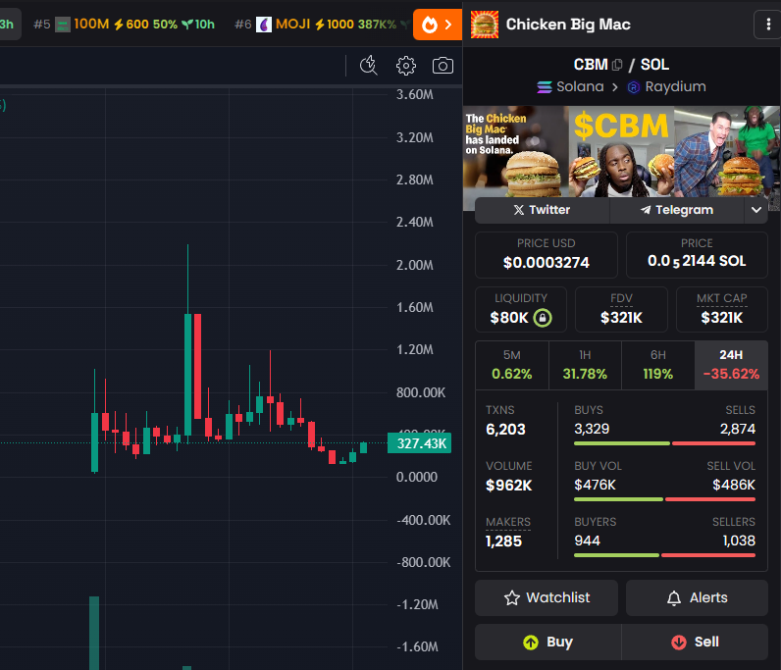The image size is (781, 670).
Task: Click the MOJI token icon in trending bar
Action: [x=264, y=24]
